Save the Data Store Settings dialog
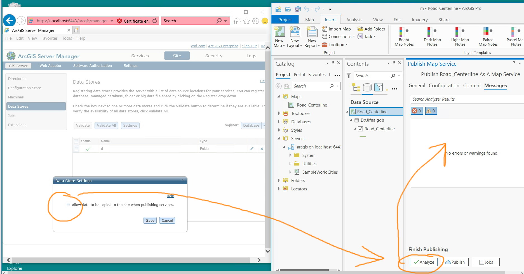The image size is (524, 274). [x=150, y=220]
